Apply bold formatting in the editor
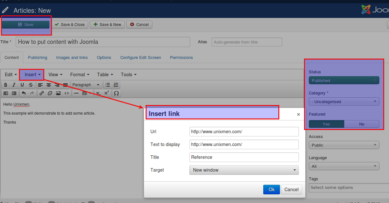389x203 pixels. pyautogui.click(x=6, y=85)
